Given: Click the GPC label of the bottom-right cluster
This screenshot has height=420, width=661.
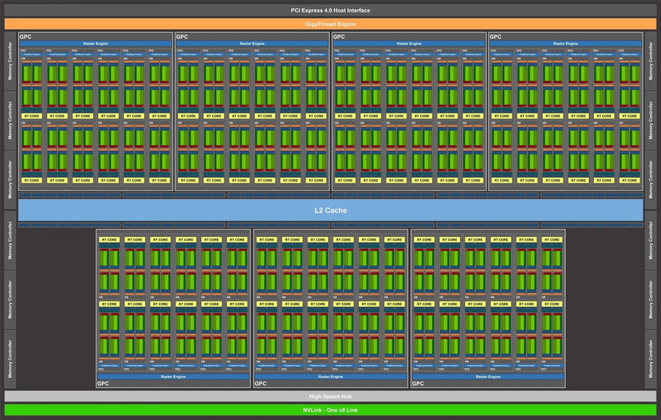Looking at the screenshot, I should (418, 384).
